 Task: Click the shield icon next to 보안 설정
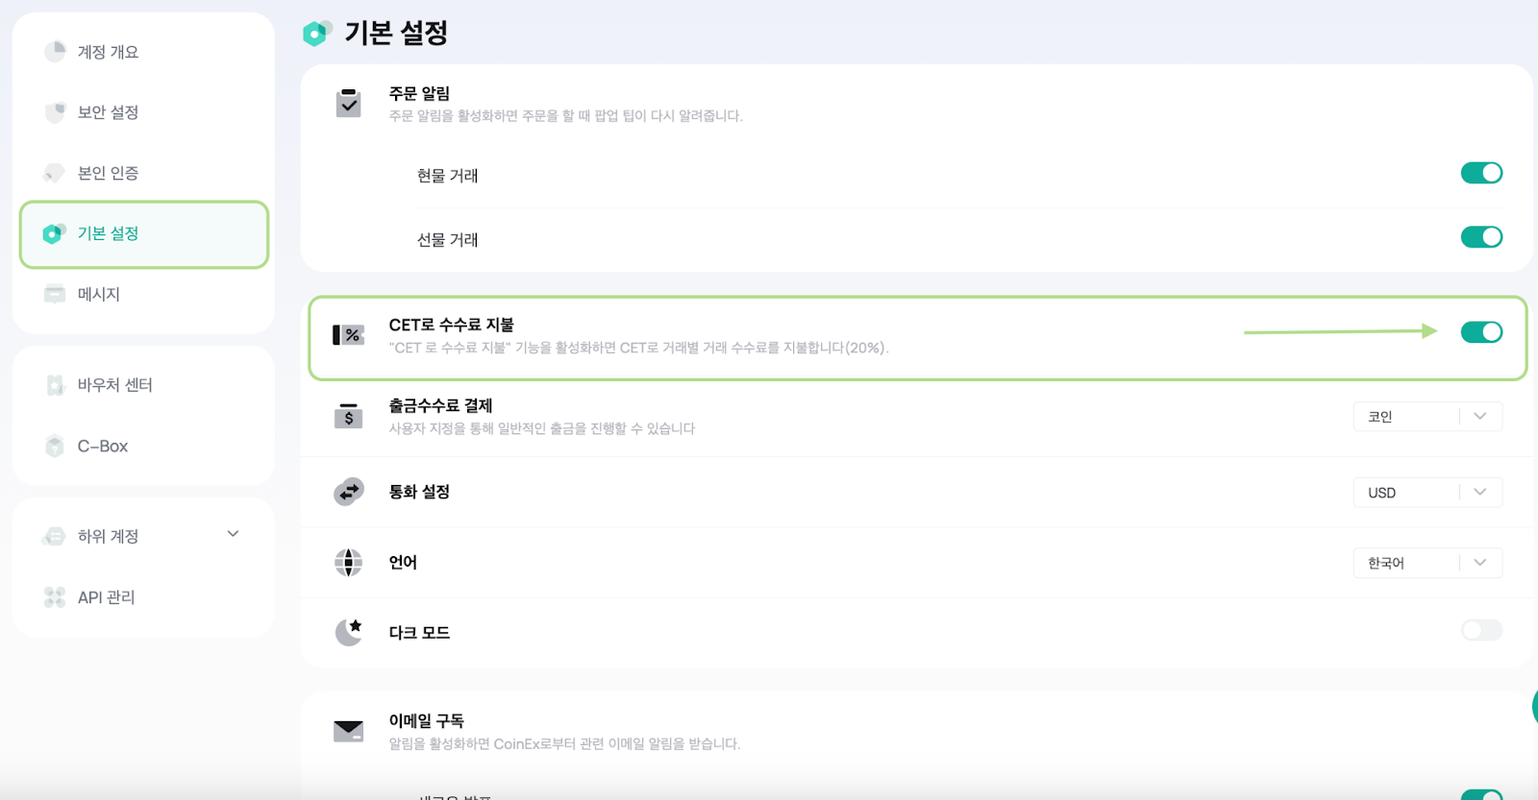coord(55,112)
